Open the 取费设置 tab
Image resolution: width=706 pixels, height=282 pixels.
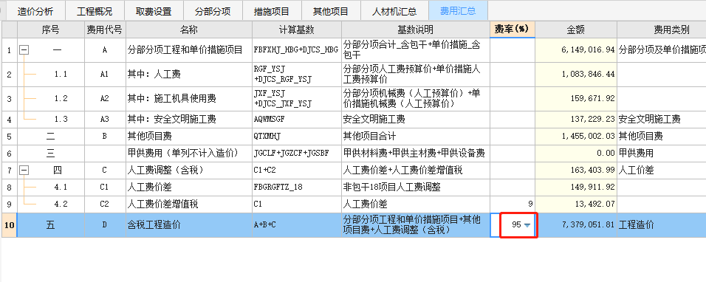(x=154, y=11)
